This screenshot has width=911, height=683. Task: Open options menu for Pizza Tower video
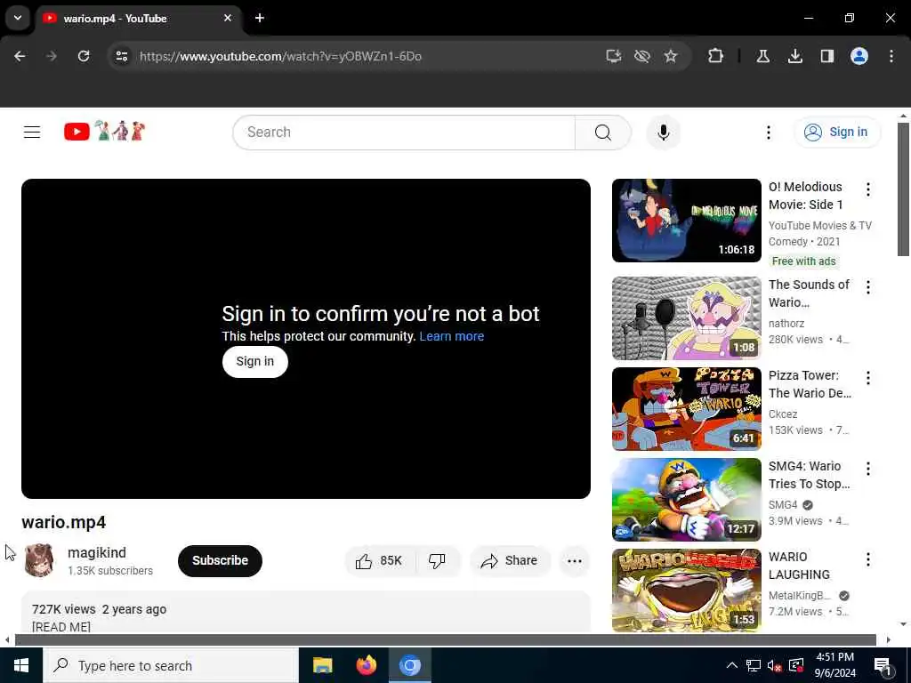point(868,378)
